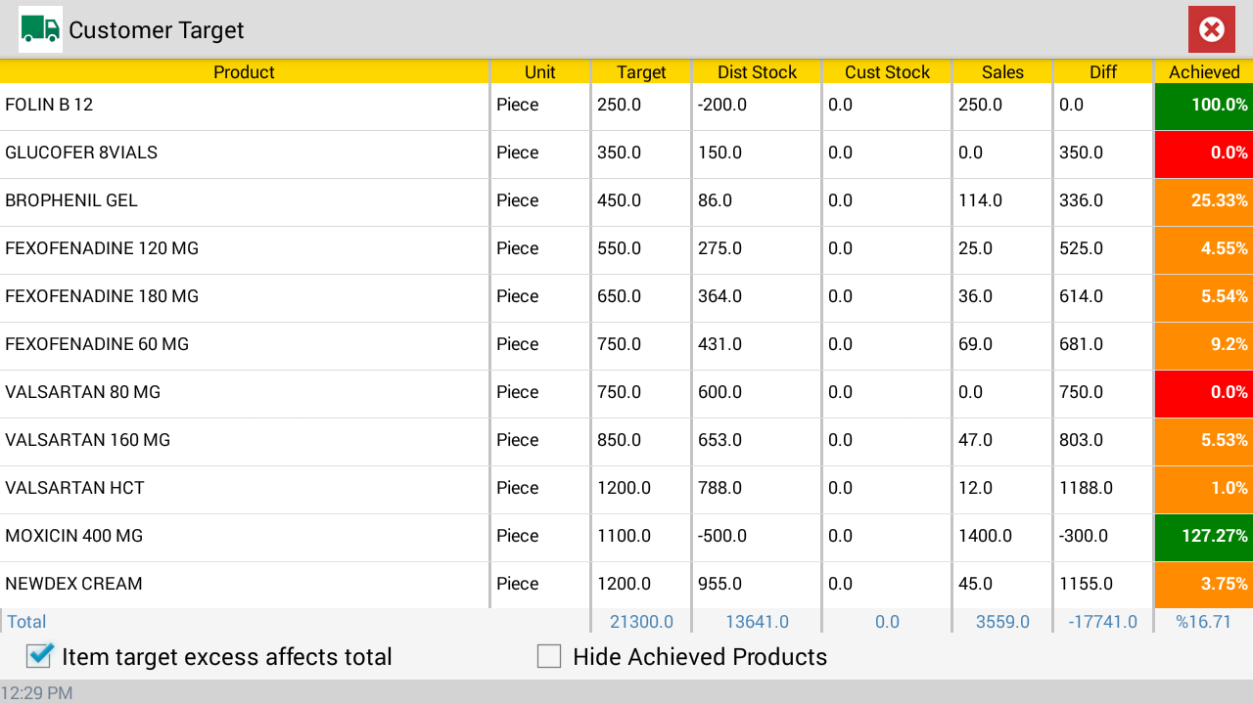1253x704 pixels.
Task: Select the VALSARTAN HCT product
Action: coord(626,490)
